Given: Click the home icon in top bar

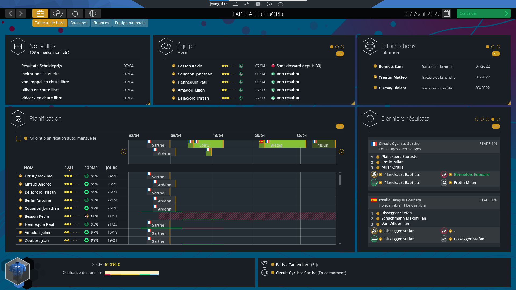Looking at the screenshot, I should point(247,4).
